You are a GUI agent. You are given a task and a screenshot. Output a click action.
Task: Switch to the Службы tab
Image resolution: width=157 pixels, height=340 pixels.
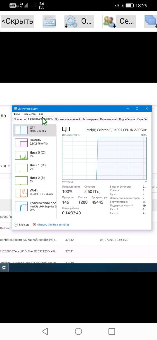click(142, 119)
